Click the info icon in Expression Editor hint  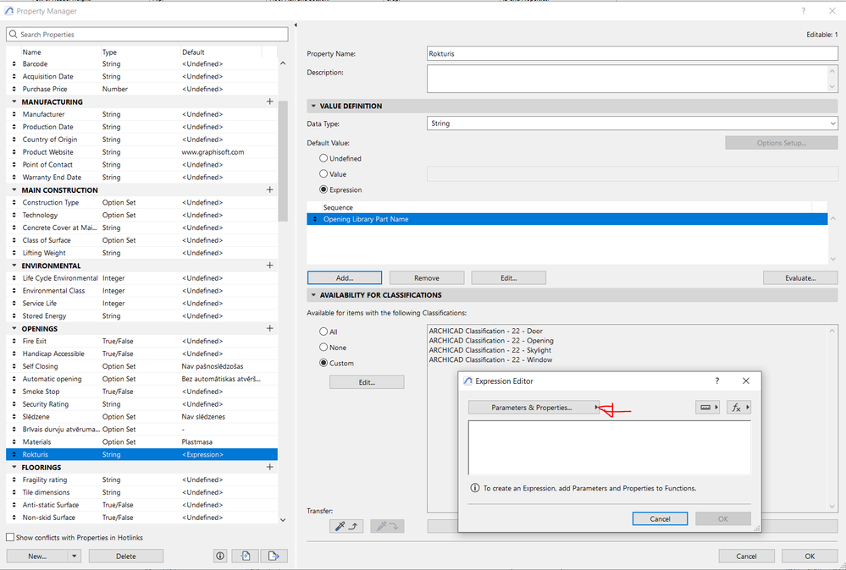[475, 488]
